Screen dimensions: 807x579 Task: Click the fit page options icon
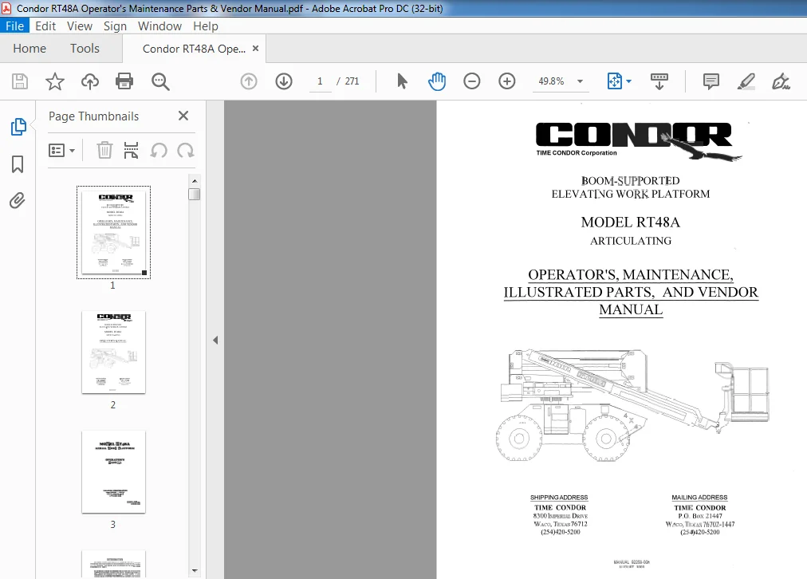615,81
